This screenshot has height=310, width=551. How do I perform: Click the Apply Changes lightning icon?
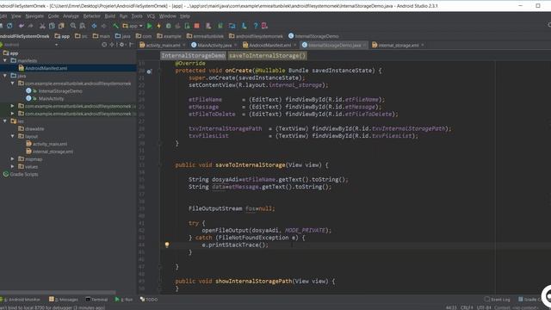click(158, 26)
